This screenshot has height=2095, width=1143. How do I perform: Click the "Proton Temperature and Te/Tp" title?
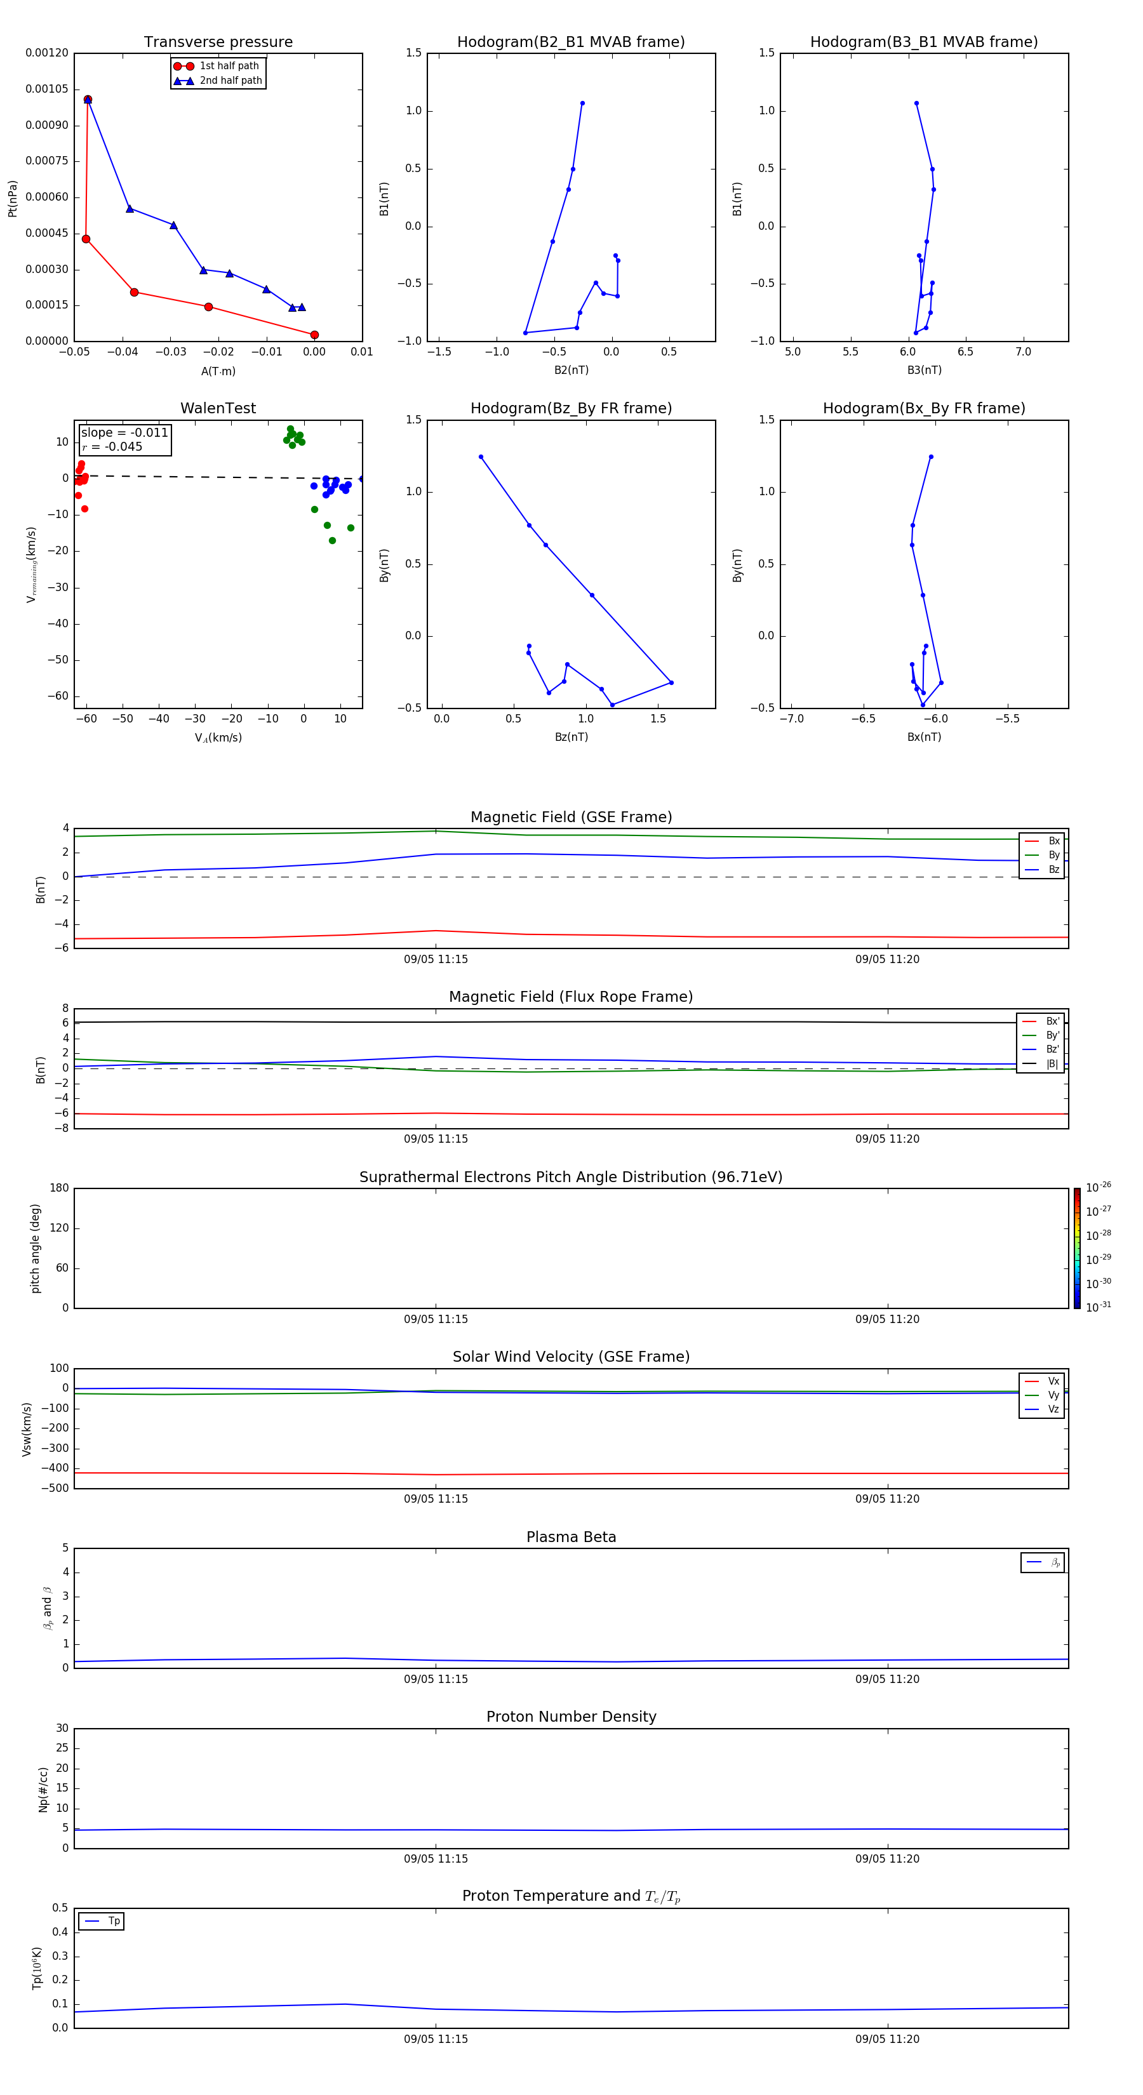pyautogui.click(x=571, y=1896)
